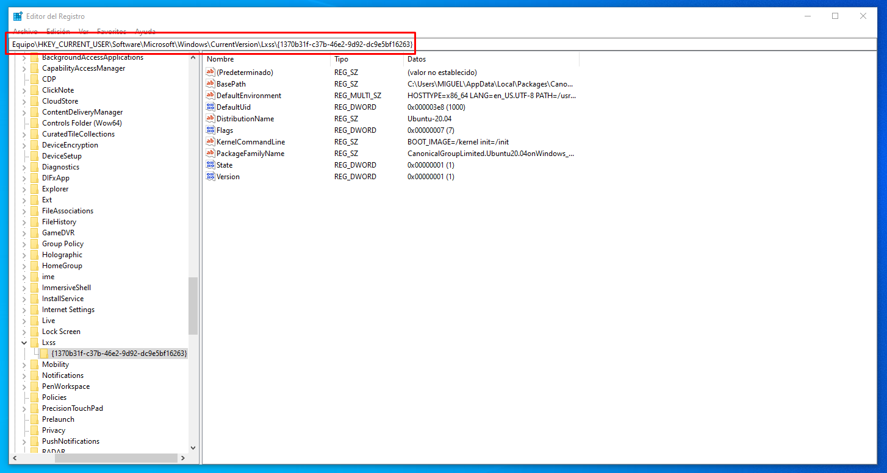Click the folder icon of the CloudStore key
The width and height of the screenshot is (887, 473).
[34, 101]
